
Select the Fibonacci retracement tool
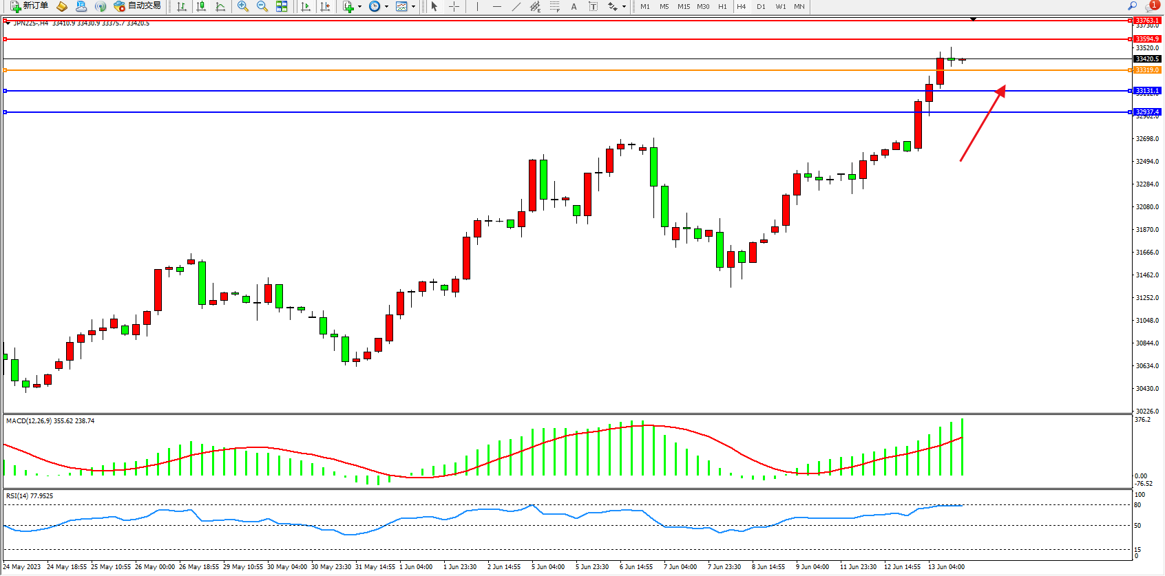tap(554, 6)
